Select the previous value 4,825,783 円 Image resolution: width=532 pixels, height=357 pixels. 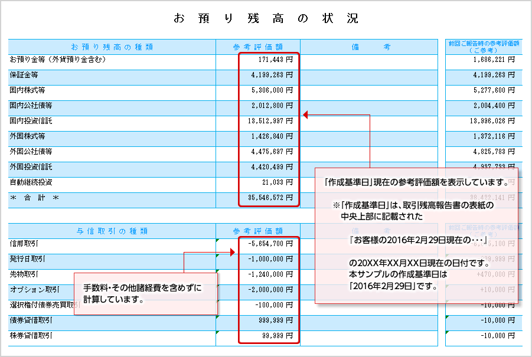click(494, 152)
